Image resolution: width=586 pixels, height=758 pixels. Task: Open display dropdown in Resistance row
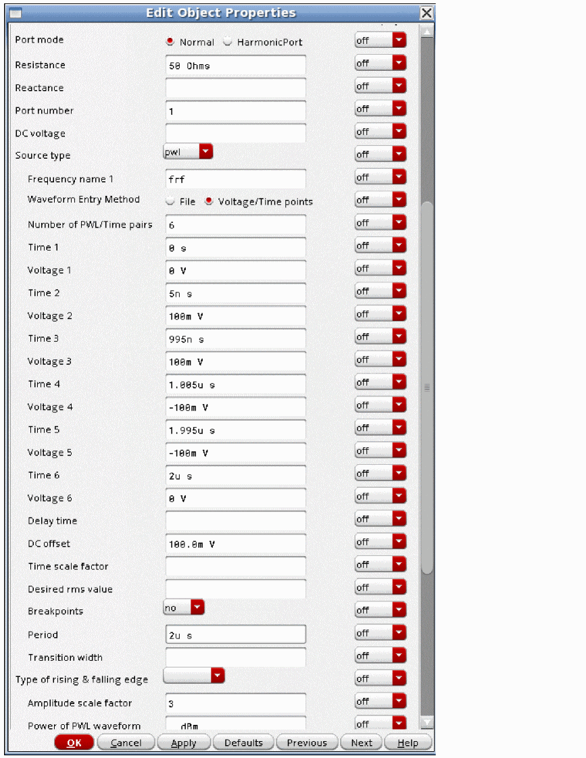coord(381,63)
